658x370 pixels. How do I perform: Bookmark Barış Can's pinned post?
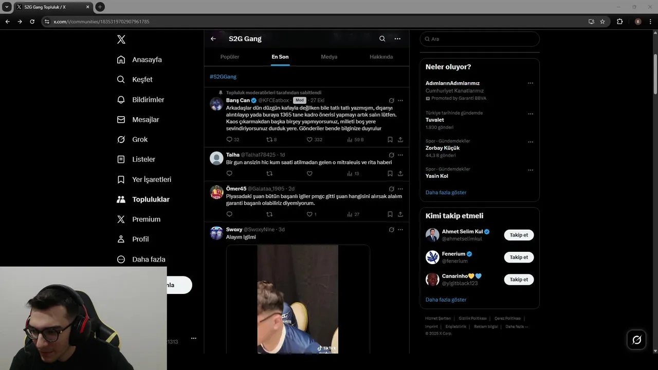(390, 139)
